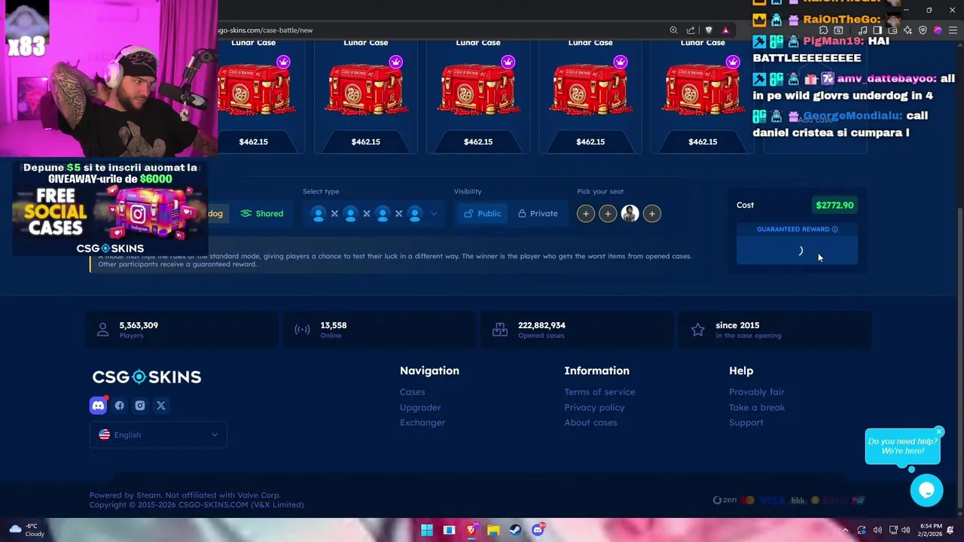Open the browser hamburger menu
This screenshot has height=542, width=964.
[953, 30]
